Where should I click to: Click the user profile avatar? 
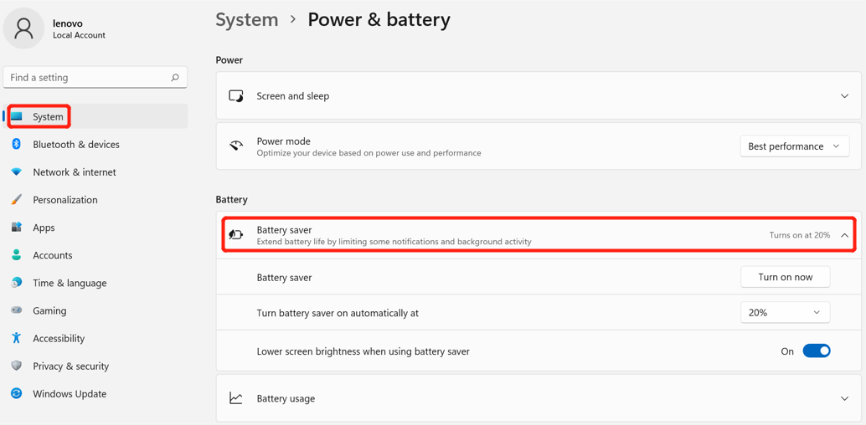click(x=23, y=28)
